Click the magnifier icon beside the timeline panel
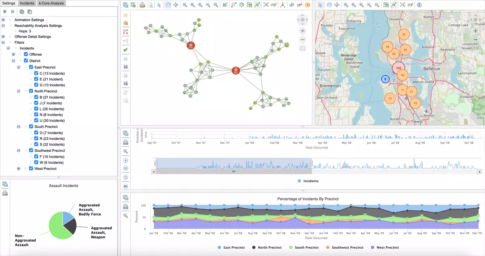This screenshot has height=256, width=485. coord(125,151)
